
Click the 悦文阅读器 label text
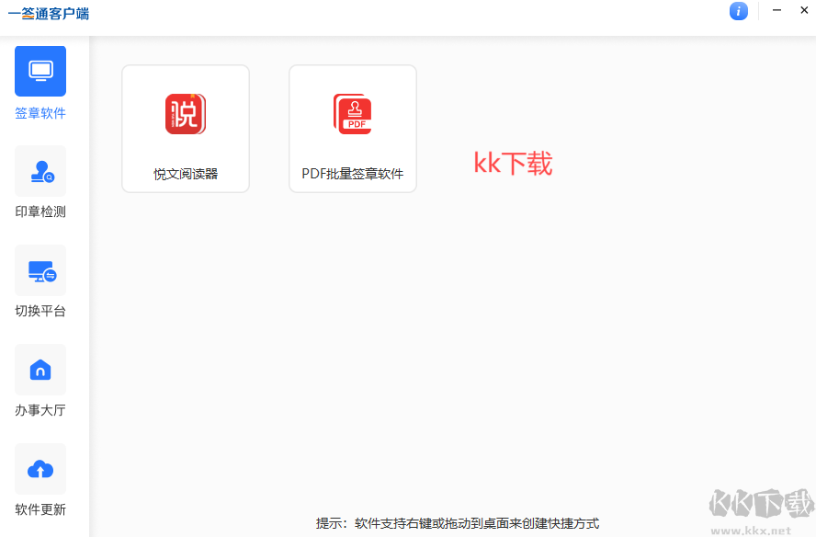[186, 172]
